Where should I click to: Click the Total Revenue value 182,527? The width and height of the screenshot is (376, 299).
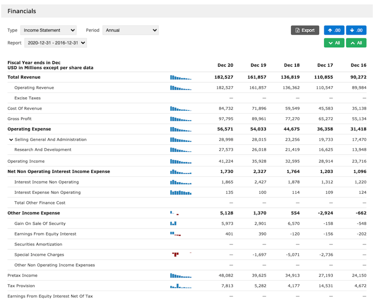point(224,77)
